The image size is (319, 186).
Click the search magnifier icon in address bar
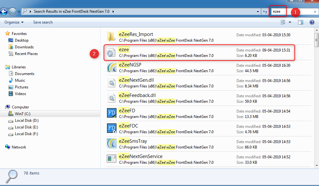tap(25, 11)
